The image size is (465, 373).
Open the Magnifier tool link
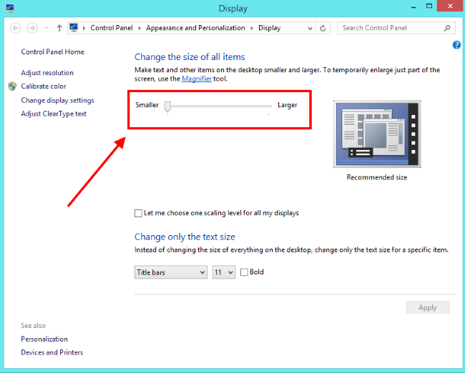[x=197, y=78]
